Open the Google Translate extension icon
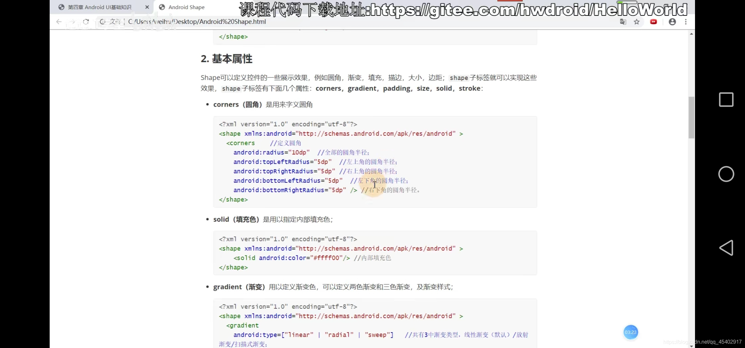 [x=623, y=22]
